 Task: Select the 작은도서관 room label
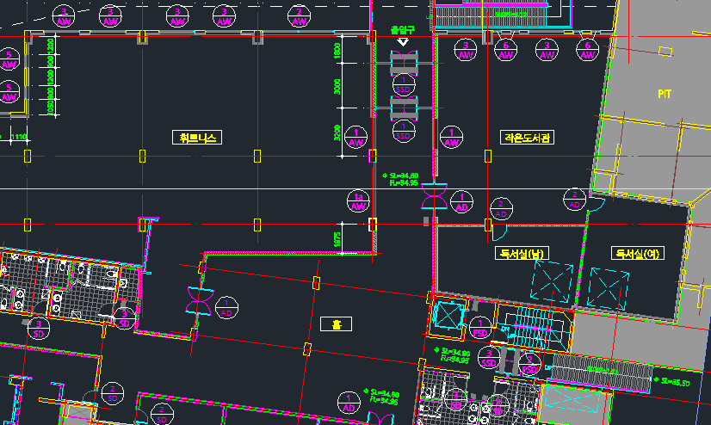pos(527,138)
